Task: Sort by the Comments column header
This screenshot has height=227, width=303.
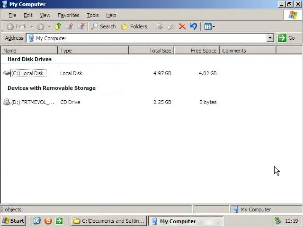Action: click(248, 51)
